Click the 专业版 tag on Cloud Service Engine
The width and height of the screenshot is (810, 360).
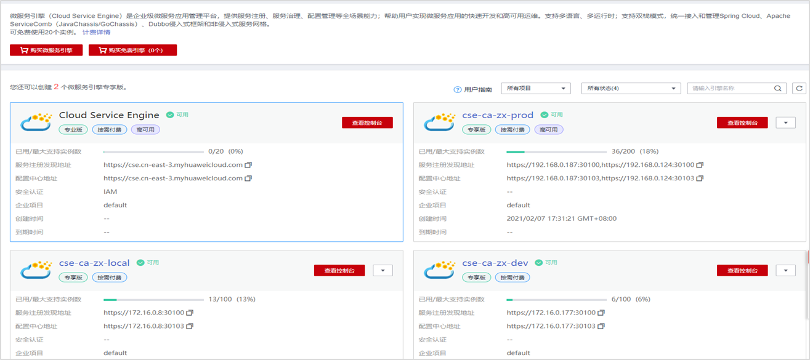pyautogui.click(x=73, y=130)
